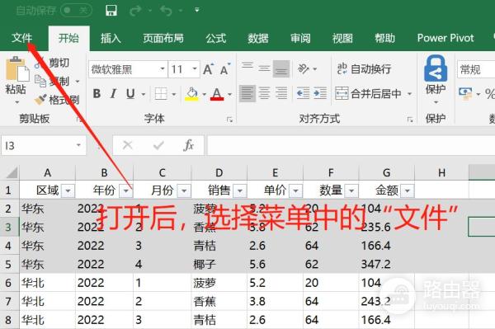Click the 粘贴 paste clipboard icon

pyautogui.click(x=16, y=69)
